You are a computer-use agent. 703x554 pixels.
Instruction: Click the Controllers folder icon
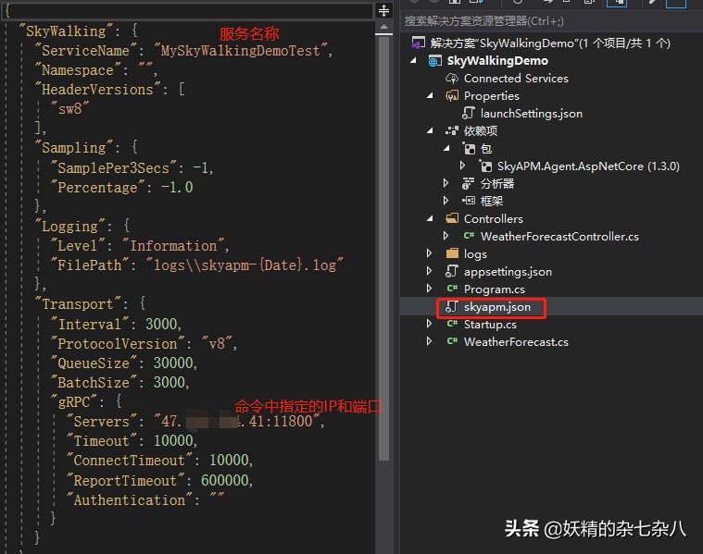tap(452, 218)
